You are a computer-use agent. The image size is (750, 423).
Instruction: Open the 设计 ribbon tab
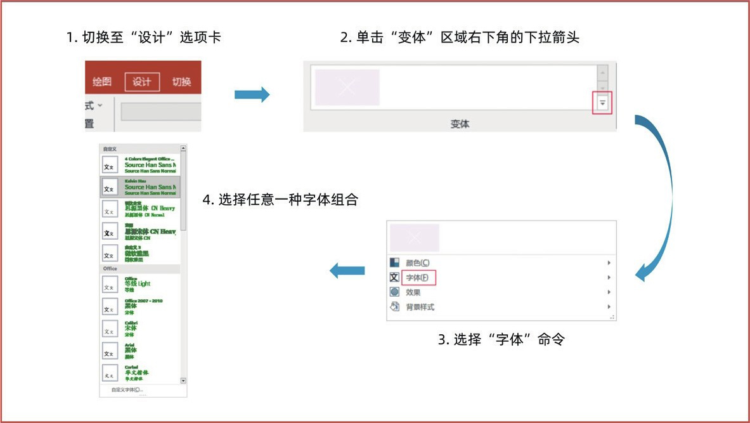pos(142,82)
